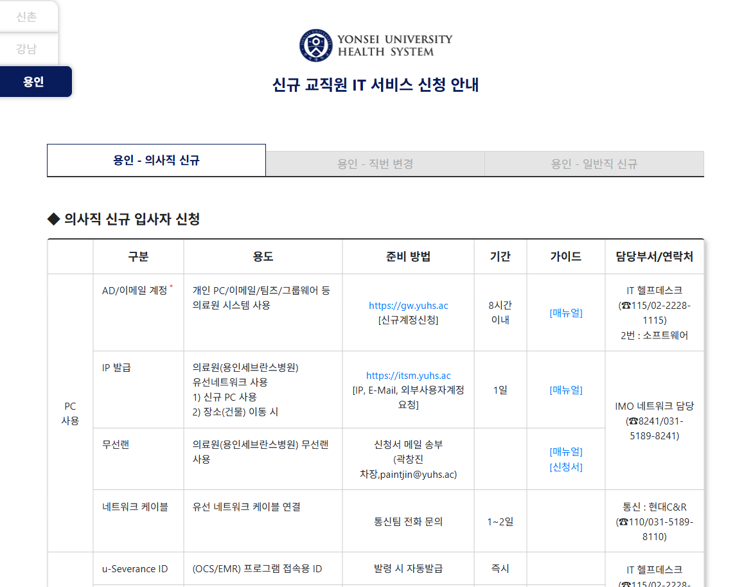This screenshot has height=587, width=735.
Task: Open the 무선랜 매뉴얼 link
Action: click(566, 451)
